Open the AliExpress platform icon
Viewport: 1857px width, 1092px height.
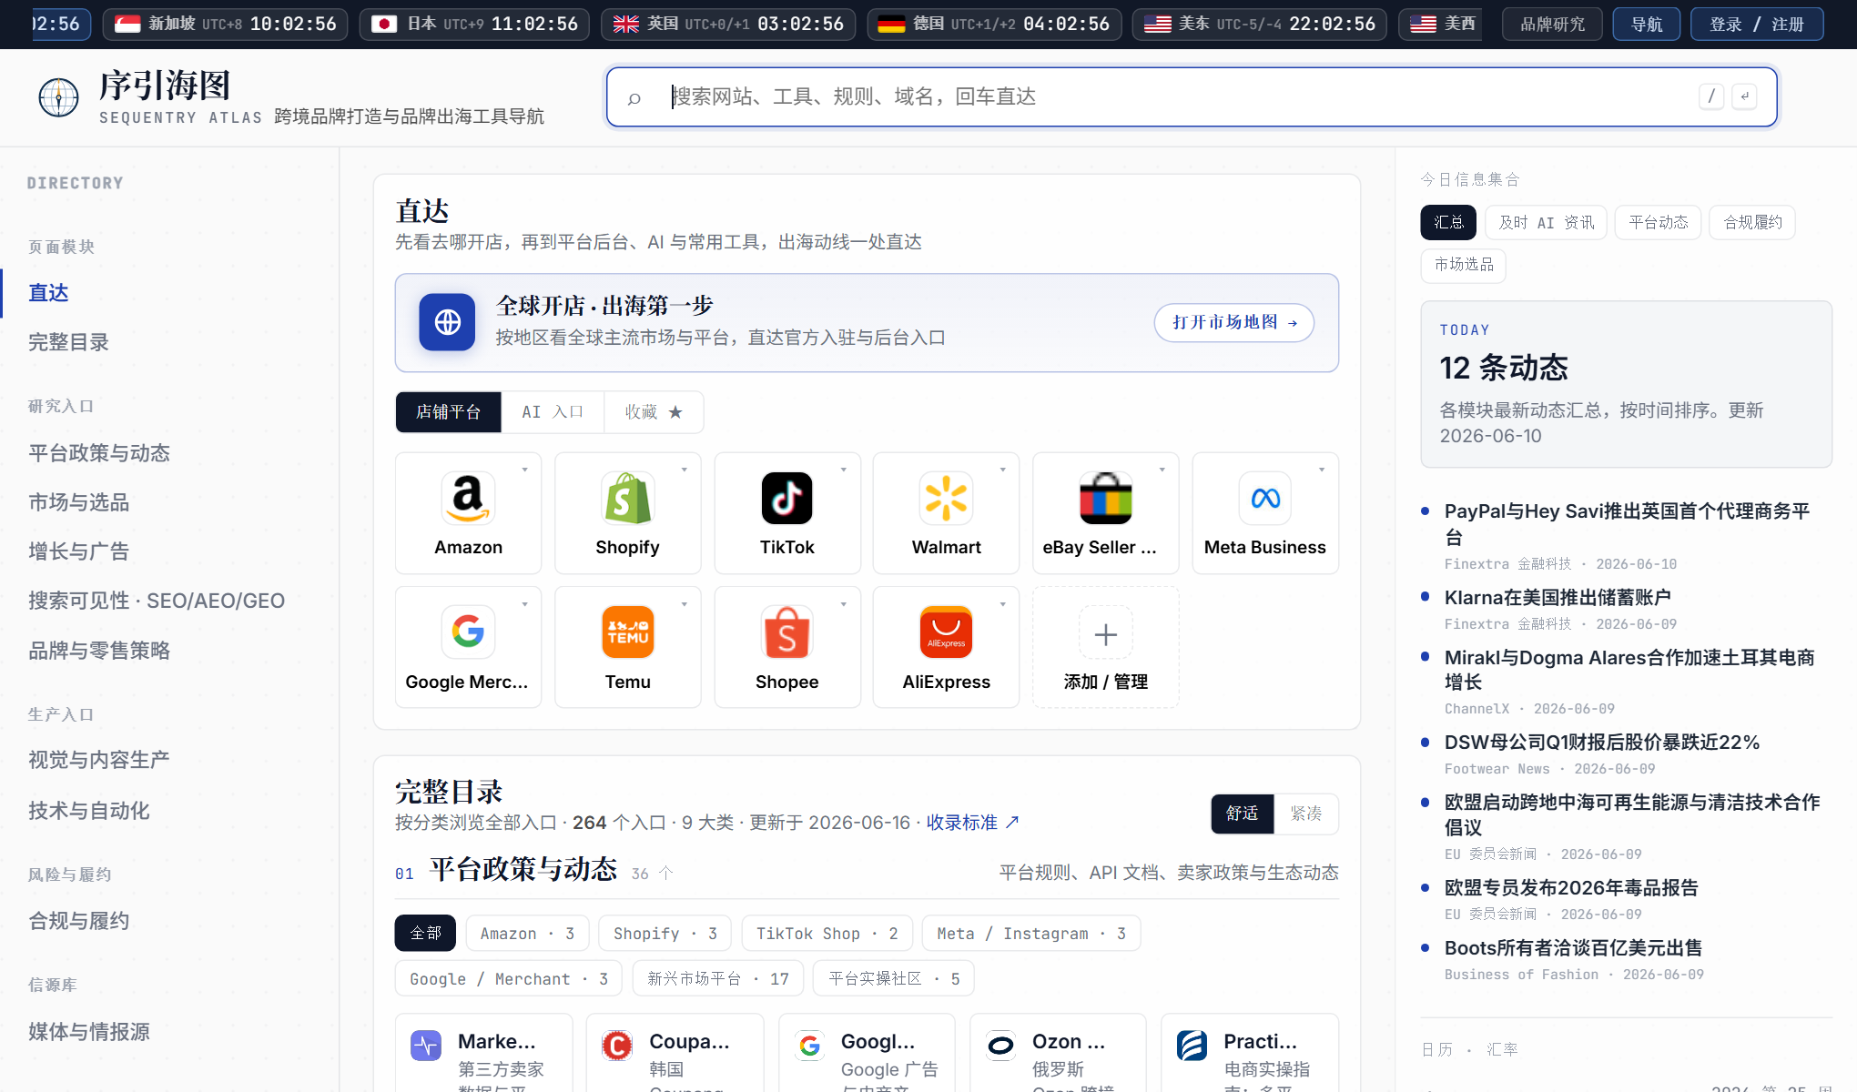tap(946, 632)
